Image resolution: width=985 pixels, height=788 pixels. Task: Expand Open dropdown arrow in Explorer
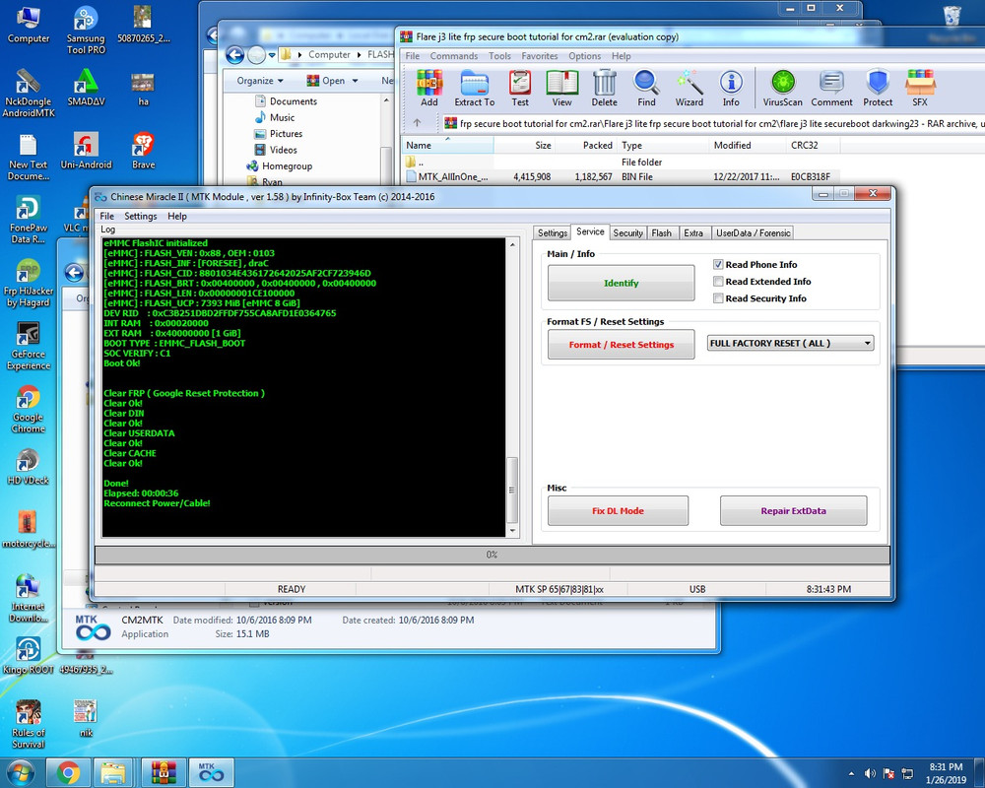tap(356, 81)
